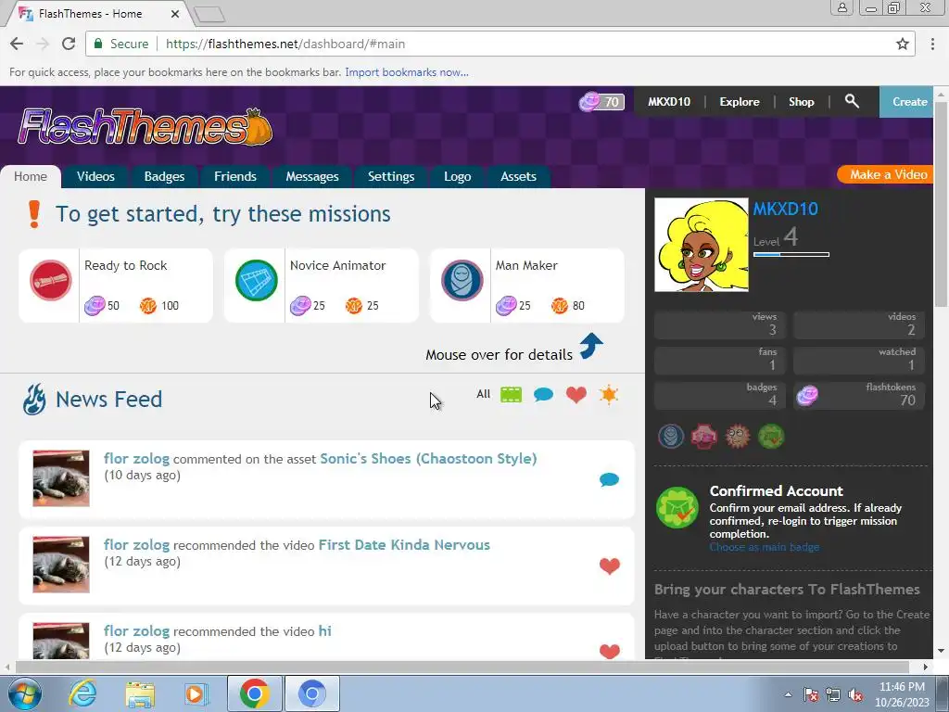Click MKXD10 profile username in sidebar

(x=785, y=209)
